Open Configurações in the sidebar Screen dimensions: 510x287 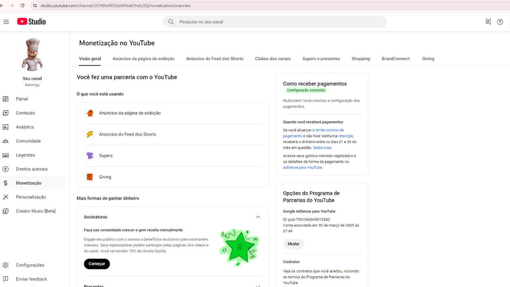point(33,265)
